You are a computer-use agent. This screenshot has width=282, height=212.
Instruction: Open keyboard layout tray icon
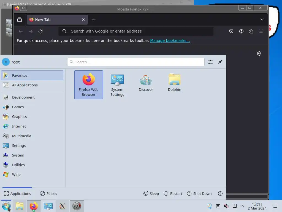(x=235, y=206)
